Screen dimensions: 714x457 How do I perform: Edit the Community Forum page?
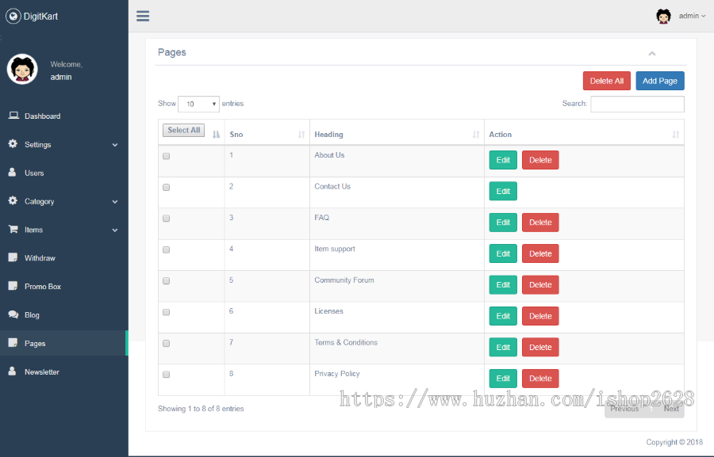coord(503,284)
